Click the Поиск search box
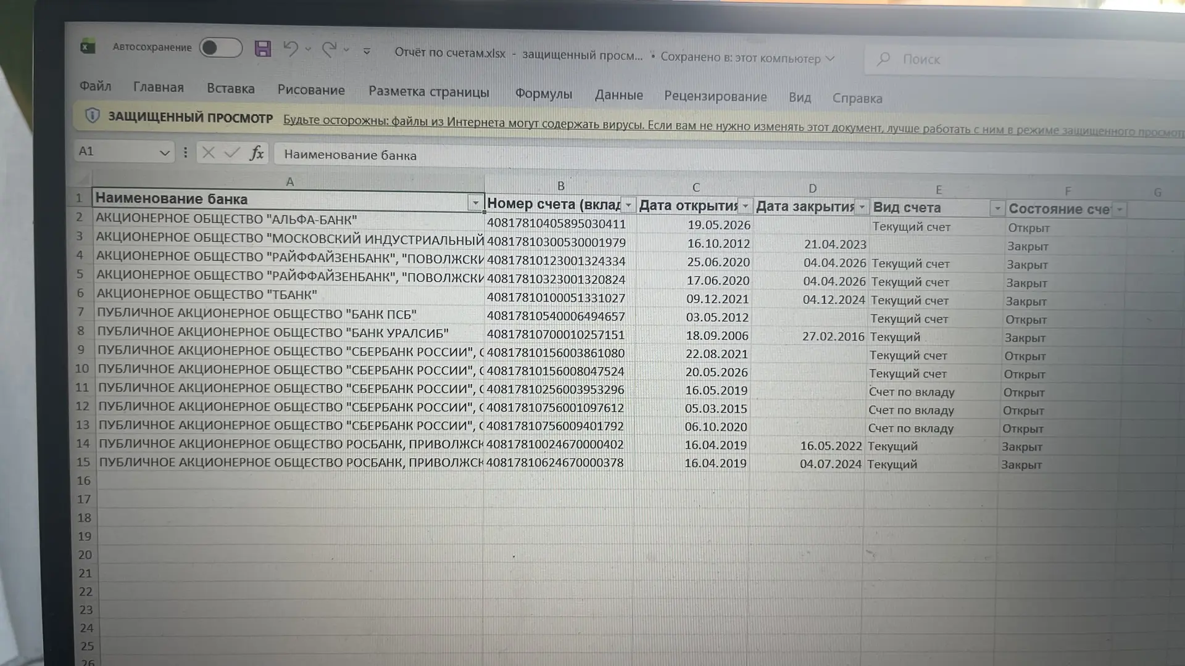 point(1025,60)
